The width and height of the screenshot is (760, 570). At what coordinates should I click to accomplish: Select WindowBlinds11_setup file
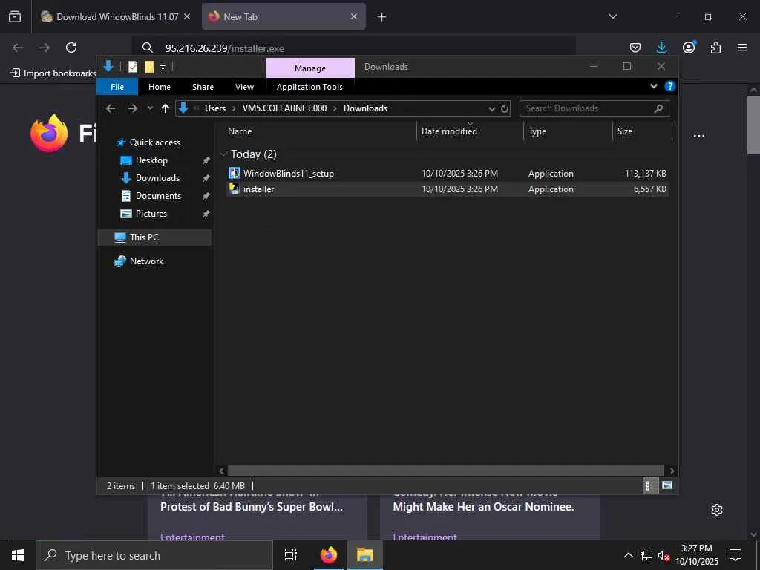tap(447, 174)
